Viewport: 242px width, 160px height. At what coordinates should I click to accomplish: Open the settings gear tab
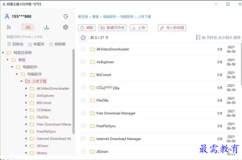tap(66, 27)
